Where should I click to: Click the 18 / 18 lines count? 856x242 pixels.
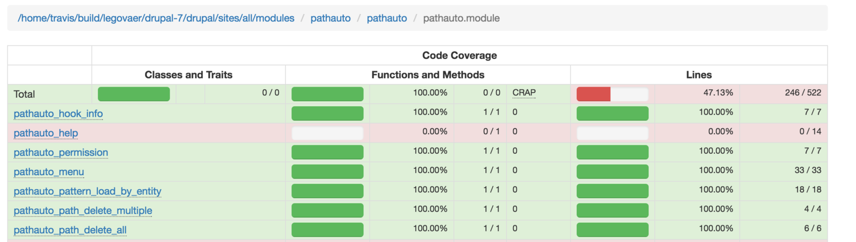tap(808, 190)
